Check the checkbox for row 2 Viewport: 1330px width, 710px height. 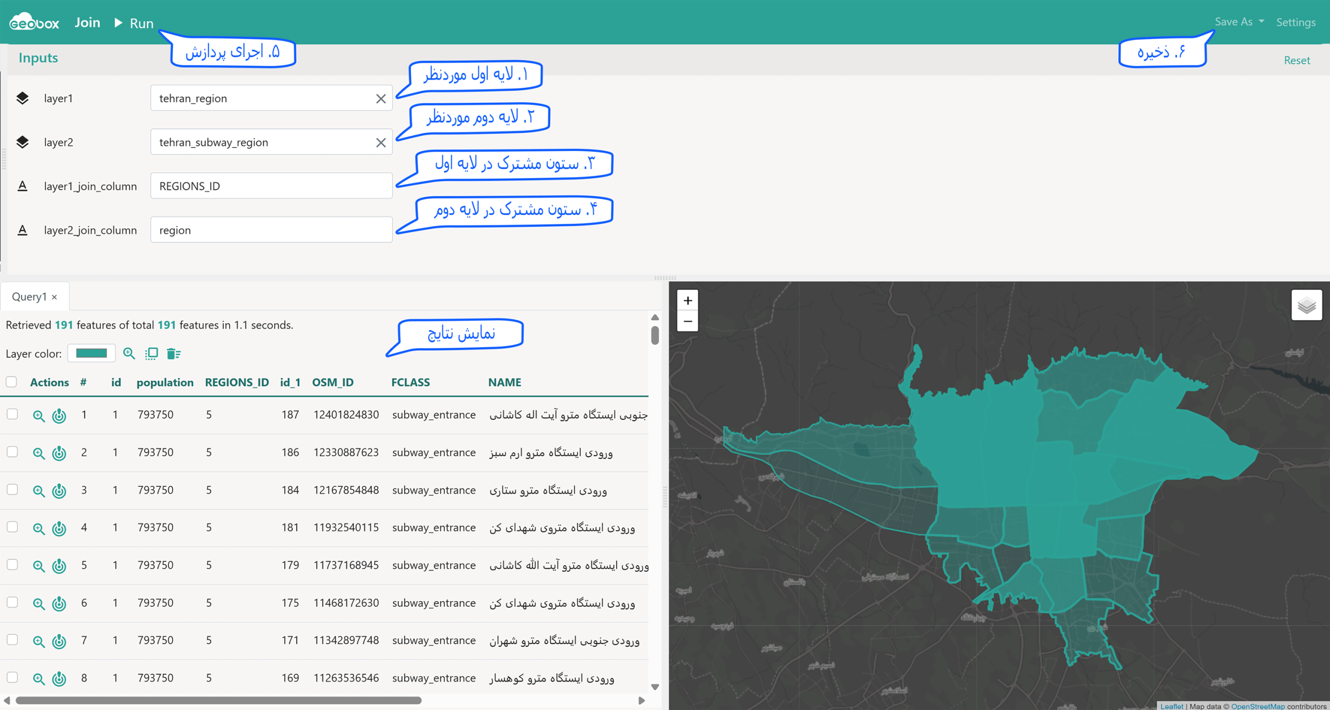(12, 452)
